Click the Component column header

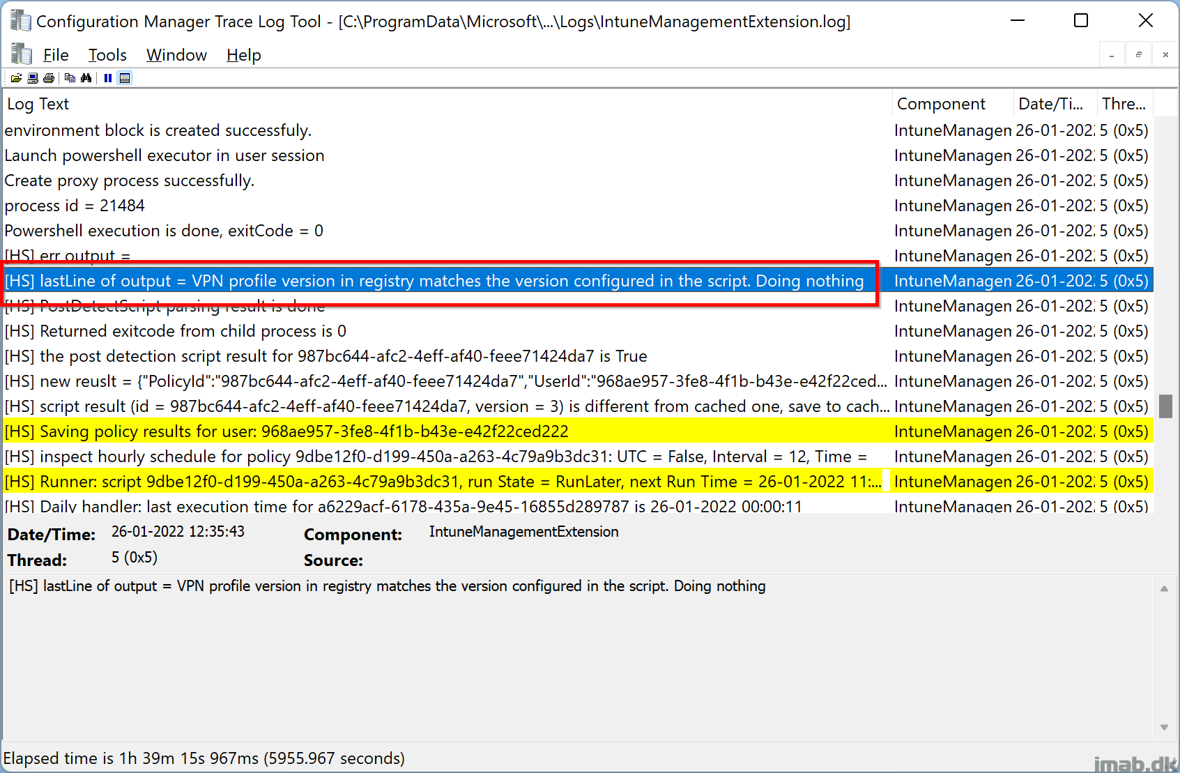[952, 104]
